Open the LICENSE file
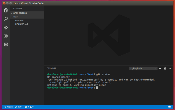This screenshot has width=175, height=110. 19,20
